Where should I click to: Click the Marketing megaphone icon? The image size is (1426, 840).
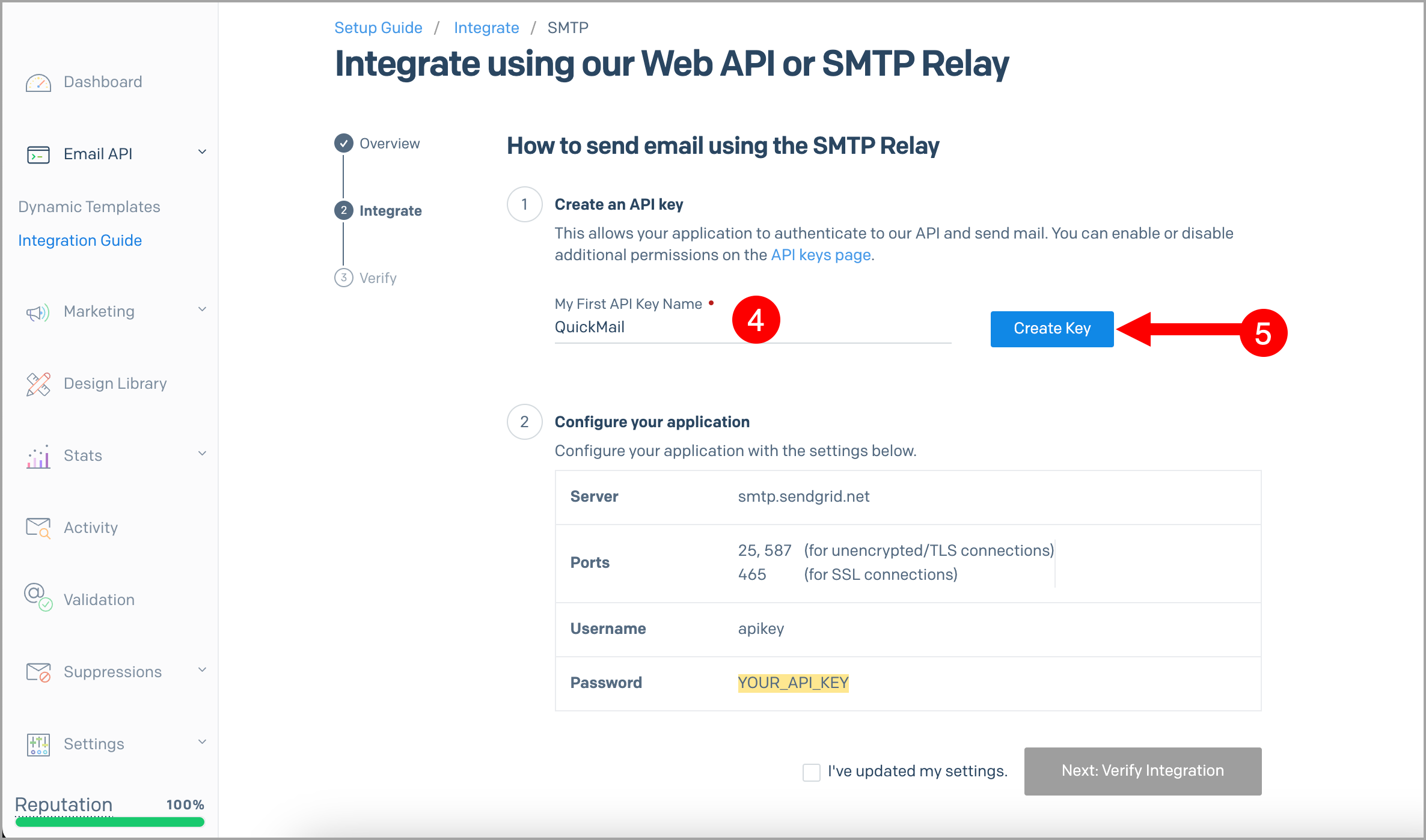(38, 312)
